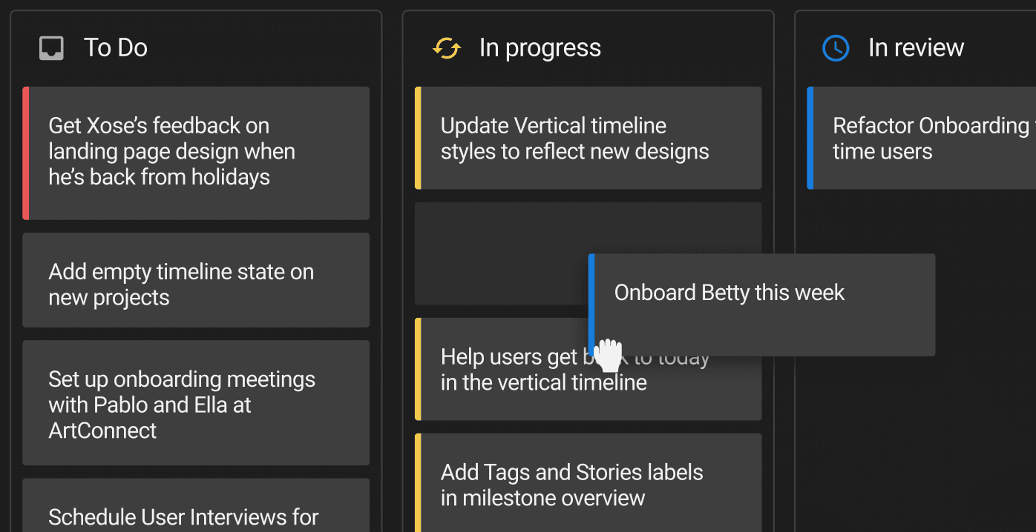Open the Set up onboarding meetings card
Image resolution: width=1036 pixels, height=532 pixels.
point(197,403)
